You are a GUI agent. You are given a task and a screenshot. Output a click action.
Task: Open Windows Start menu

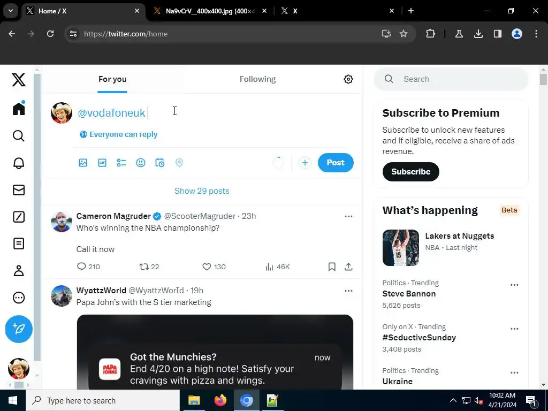[x=13, y=400]
